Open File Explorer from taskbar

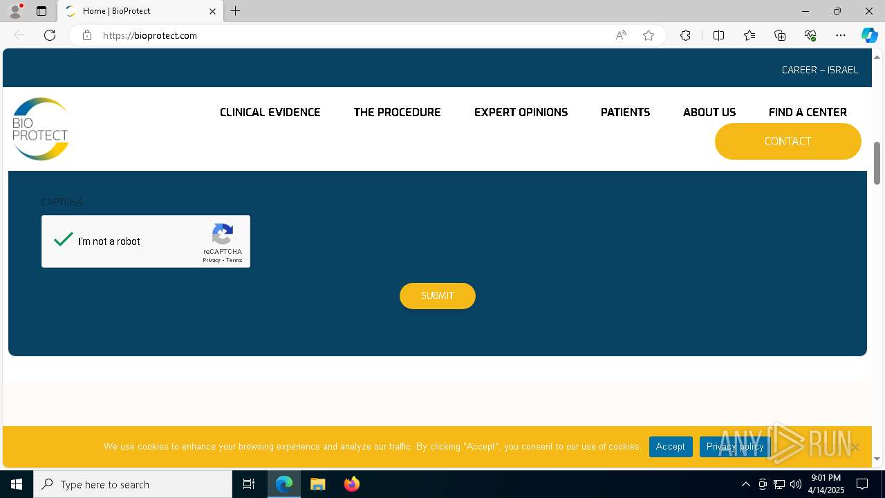tap(318, 484)
